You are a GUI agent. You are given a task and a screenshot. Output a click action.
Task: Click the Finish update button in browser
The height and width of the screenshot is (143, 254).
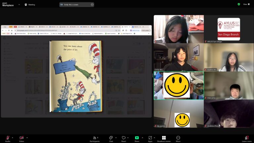pyautogui.click(x=146, y=30)
